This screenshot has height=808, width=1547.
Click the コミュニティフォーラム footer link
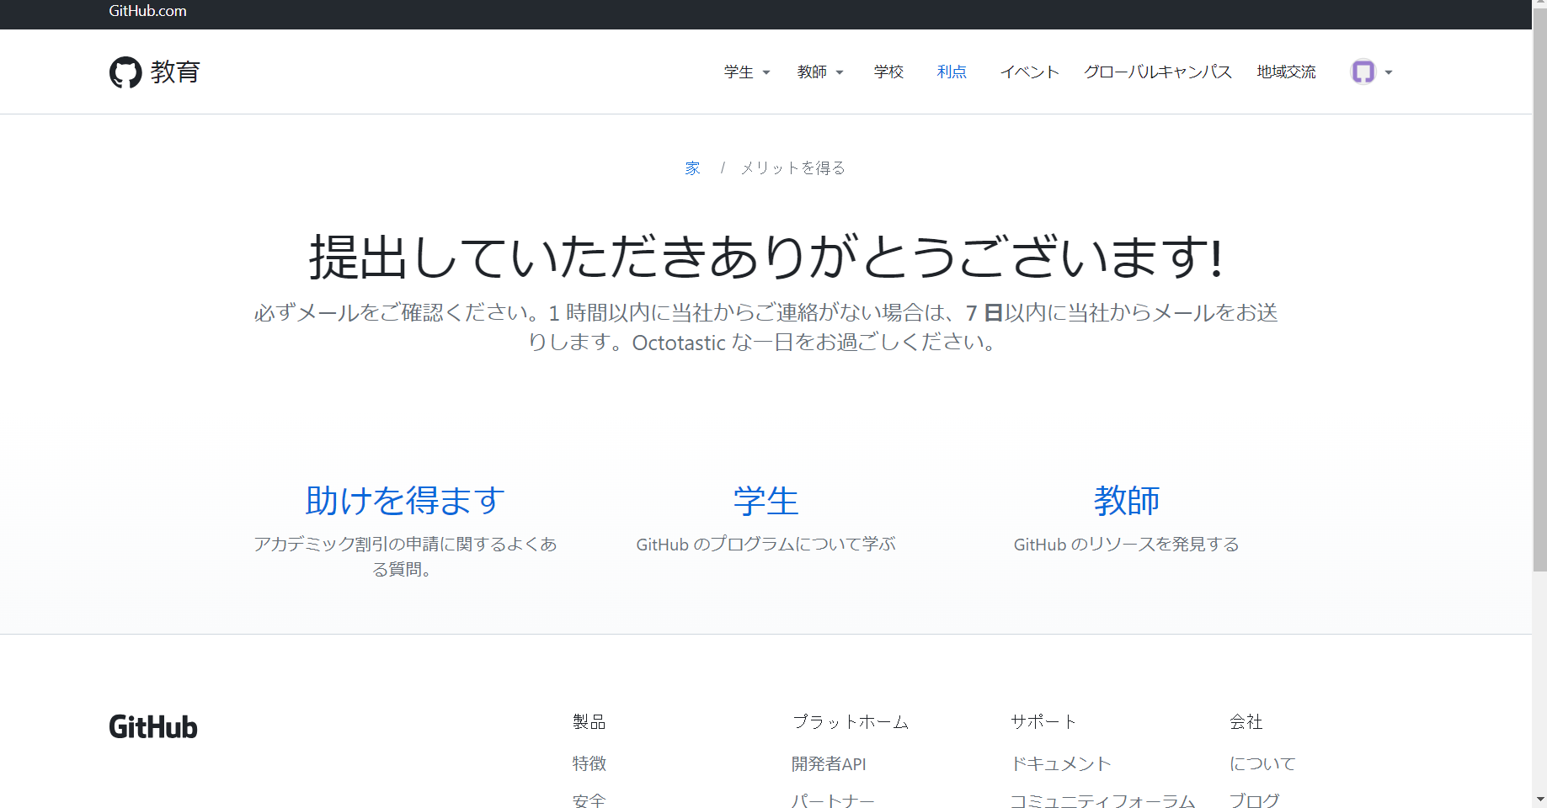point(1103,800)
